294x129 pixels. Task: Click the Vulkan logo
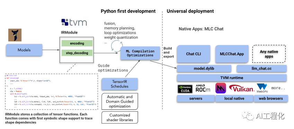point(241,88)
